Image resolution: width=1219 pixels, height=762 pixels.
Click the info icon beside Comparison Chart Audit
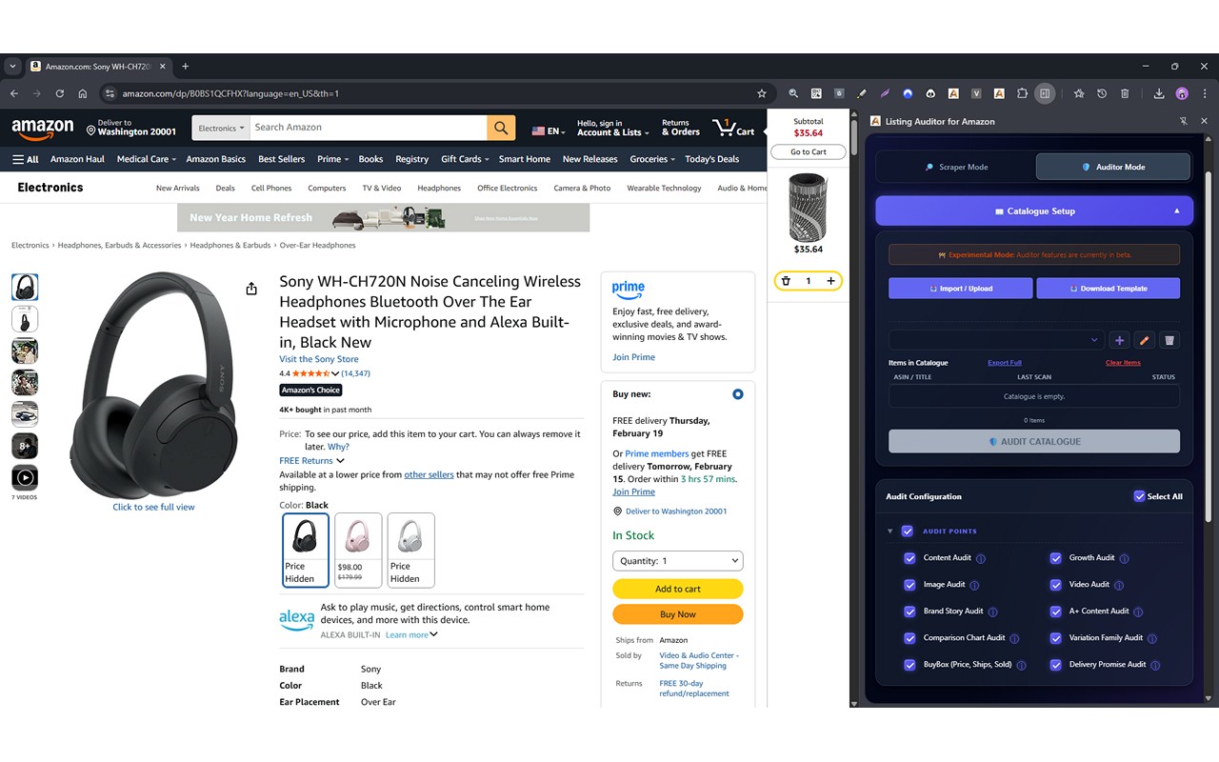pos(1014,638)
